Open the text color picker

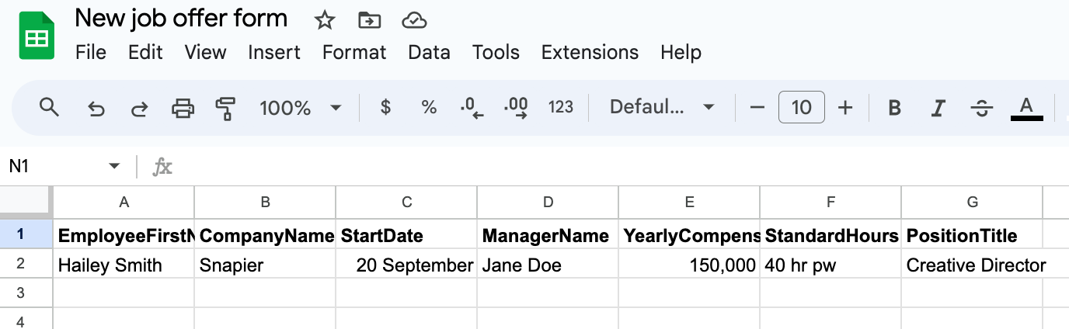click(x=1026, y=108)
